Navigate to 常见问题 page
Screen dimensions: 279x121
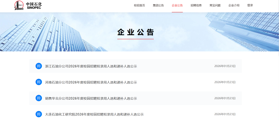pos(215,5)
